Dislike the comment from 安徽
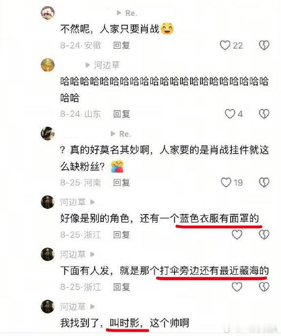281x336 pixels. [264, 46]
